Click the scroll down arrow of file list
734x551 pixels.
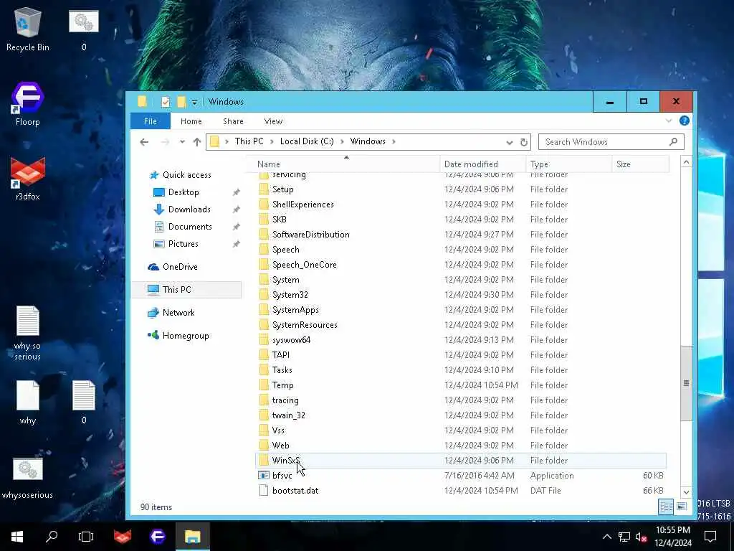[686, 492]
